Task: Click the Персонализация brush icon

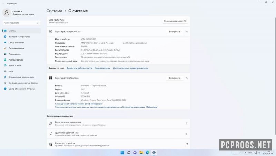Action: point(5,48)
